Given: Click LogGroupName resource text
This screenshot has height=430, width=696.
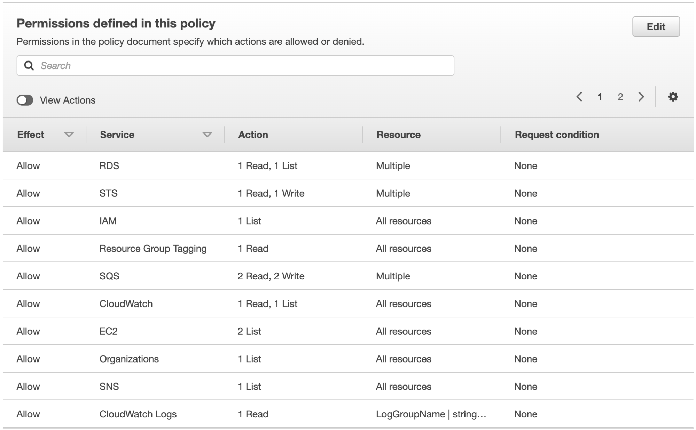Looking at the screenshot, I should pos(431,414).
